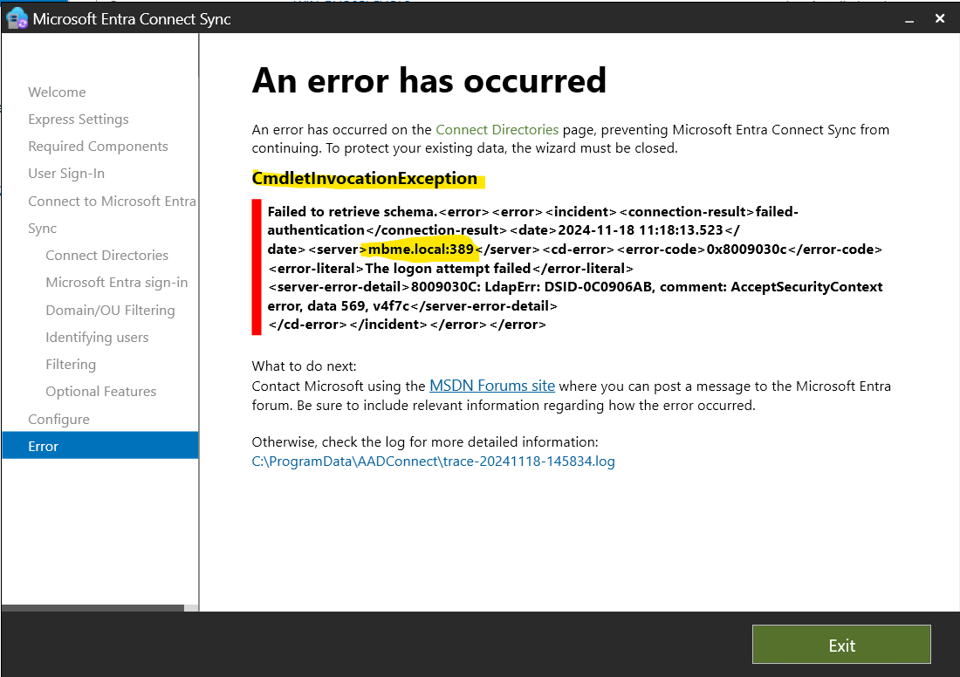Select the highlighted Error step
The image size is (960, 677).
pyautogui.click(x=99, y=446)
